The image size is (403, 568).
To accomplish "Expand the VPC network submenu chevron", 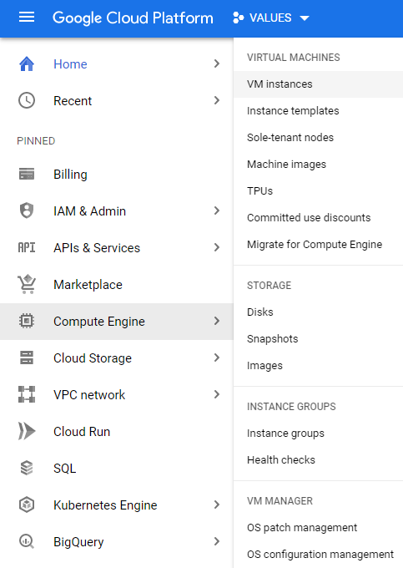I will click(x=217, y=394).
